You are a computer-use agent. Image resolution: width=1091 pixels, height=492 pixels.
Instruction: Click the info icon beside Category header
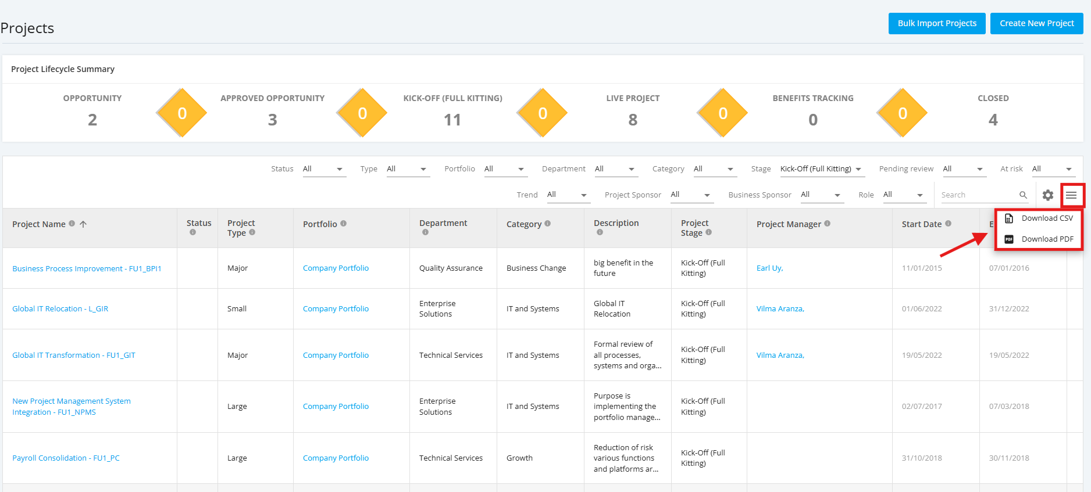tap(548, 224)
